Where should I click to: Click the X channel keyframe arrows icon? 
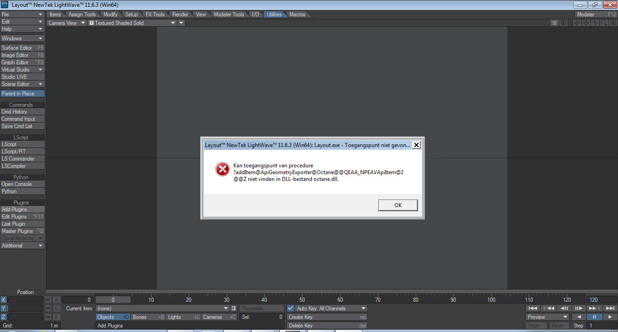48,299
